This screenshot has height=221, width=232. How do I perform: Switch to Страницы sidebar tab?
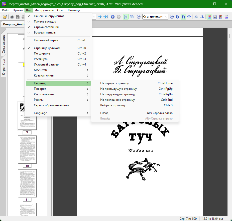coord(3,67)
